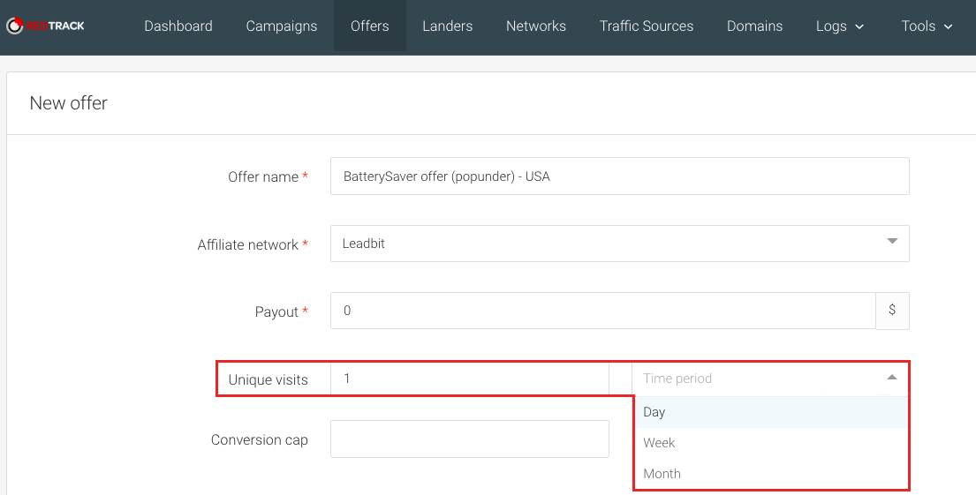
Task: Click the dollar currency symbol box
Action: click(892, 311)
